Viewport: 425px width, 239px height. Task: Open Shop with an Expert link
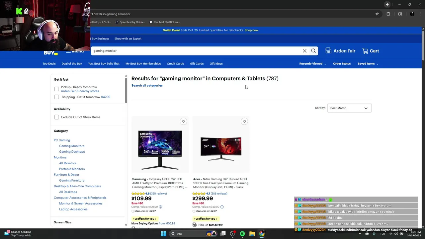pyautogui.click(x=128, y=39)
